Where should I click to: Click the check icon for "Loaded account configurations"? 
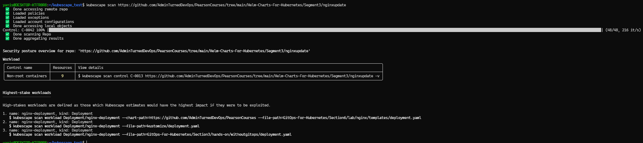[x=7, y=22]
